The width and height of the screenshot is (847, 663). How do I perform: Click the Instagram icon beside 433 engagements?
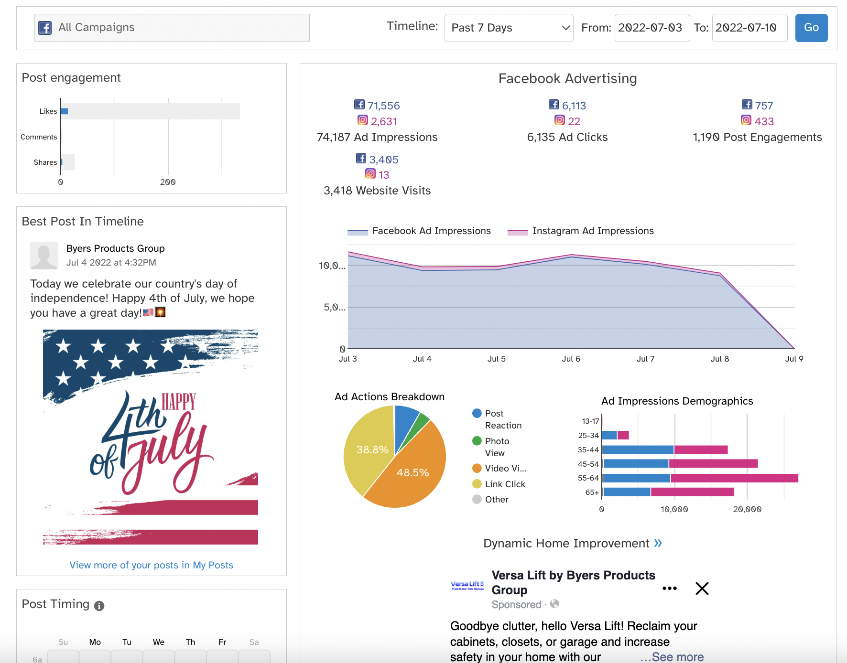746,120
